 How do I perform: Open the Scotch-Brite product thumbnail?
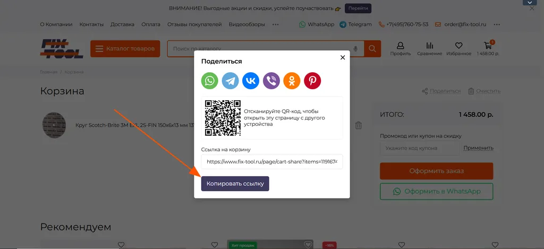tap(54, 125)
